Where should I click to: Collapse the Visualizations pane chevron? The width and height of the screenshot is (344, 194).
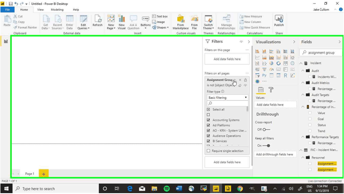294,42
